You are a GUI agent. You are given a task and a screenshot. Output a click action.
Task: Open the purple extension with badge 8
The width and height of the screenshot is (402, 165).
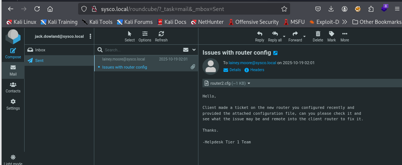click(x=384, y=8)
